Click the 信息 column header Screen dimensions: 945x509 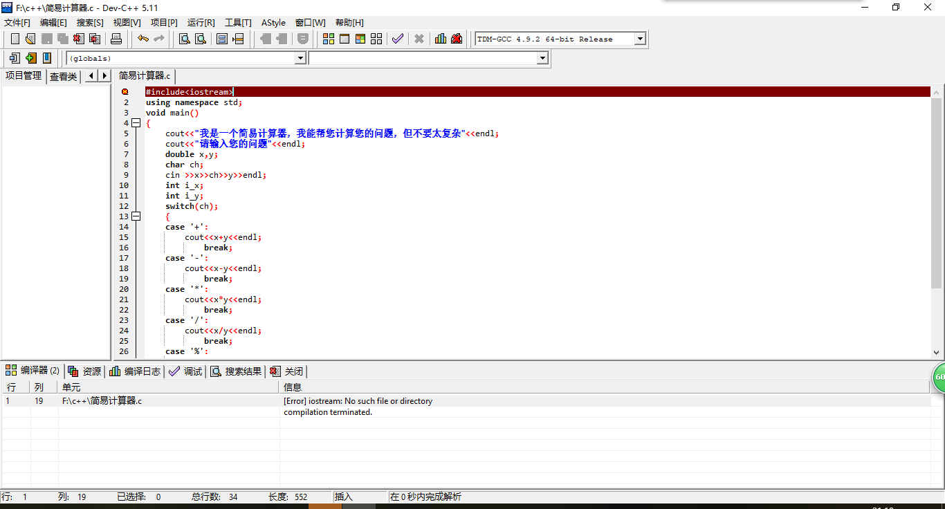point(605,387)
